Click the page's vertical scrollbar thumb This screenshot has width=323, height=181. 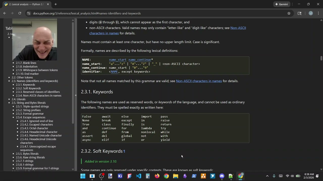point(321,58)
